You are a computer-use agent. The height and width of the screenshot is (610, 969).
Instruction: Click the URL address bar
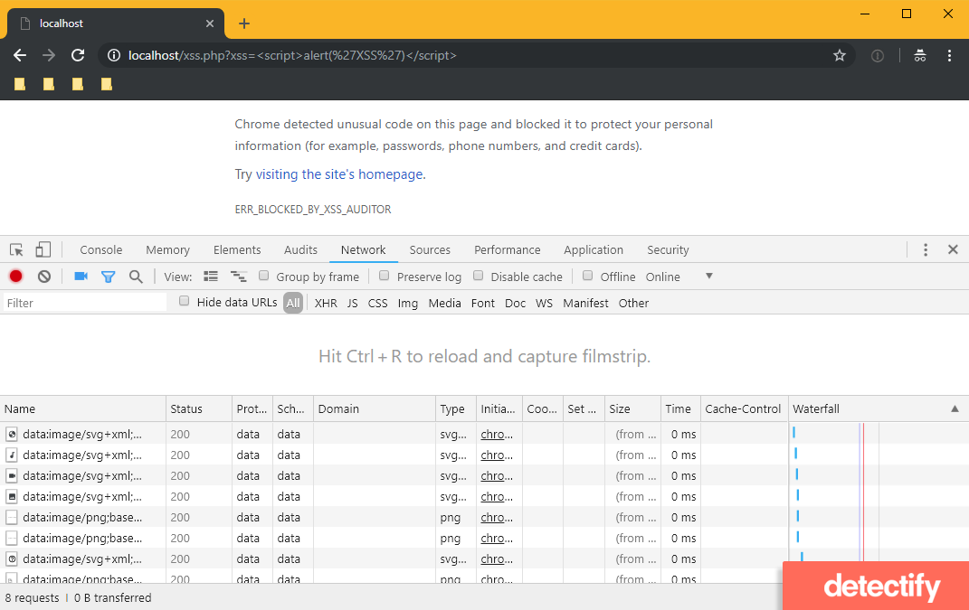tap(476, 55)
